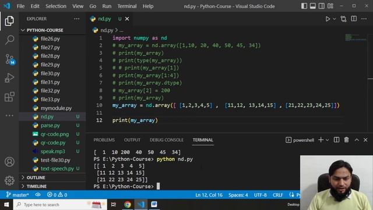Open the Run and Debug view
373x210 pixels.
9,78
